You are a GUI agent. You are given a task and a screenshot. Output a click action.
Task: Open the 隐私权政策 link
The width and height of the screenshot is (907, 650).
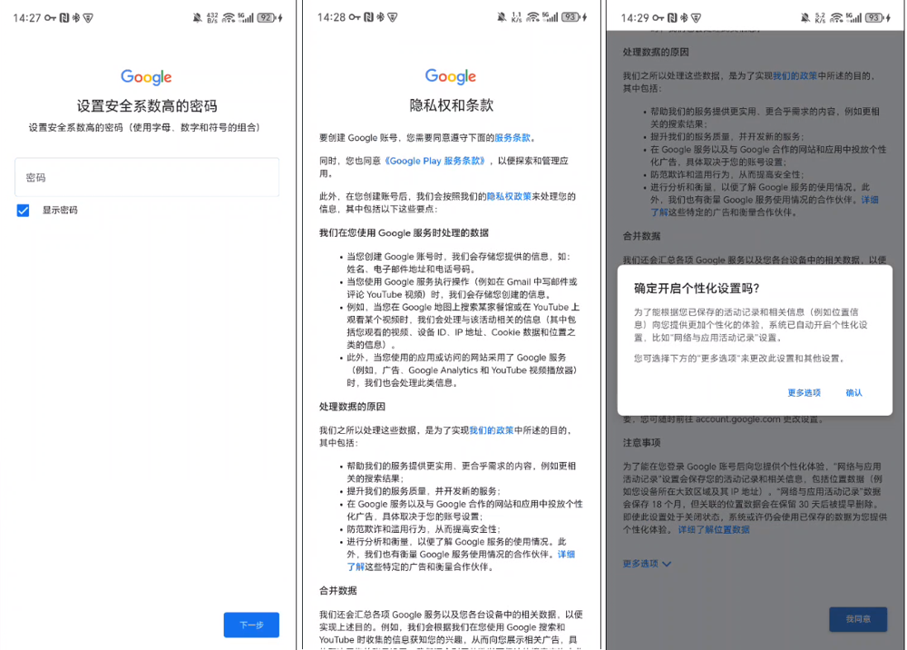[509, 196]
